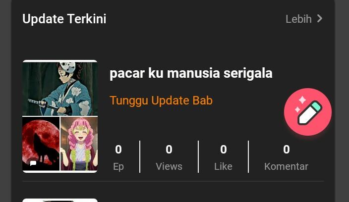Open the Lebih link
Image resolution: width=349 pixels, height=202 pixels.
coord(299,19)
